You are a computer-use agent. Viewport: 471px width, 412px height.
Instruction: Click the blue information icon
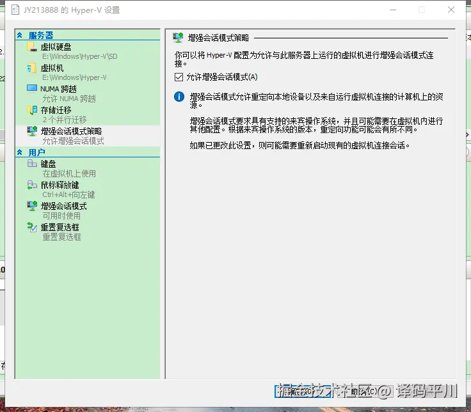pyautogui.click(x=179, y=97)
